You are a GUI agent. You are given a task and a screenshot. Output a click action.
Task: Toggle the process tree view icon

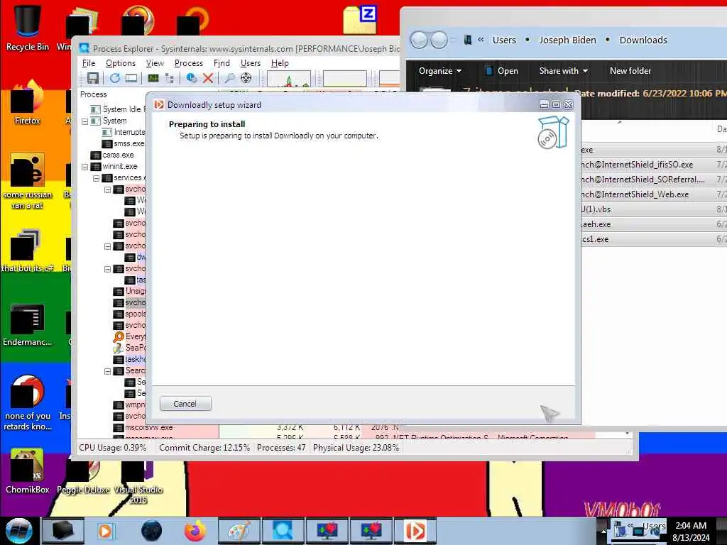pyautogui.click(x=170, y=78)
